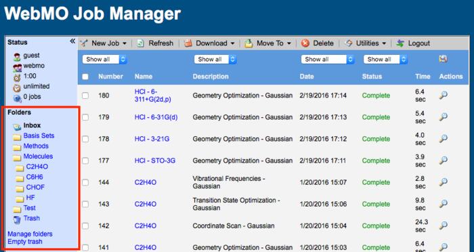474x252 pixels.
Task: Click the Refresh toolbar icon
Action: click(141, 43)
